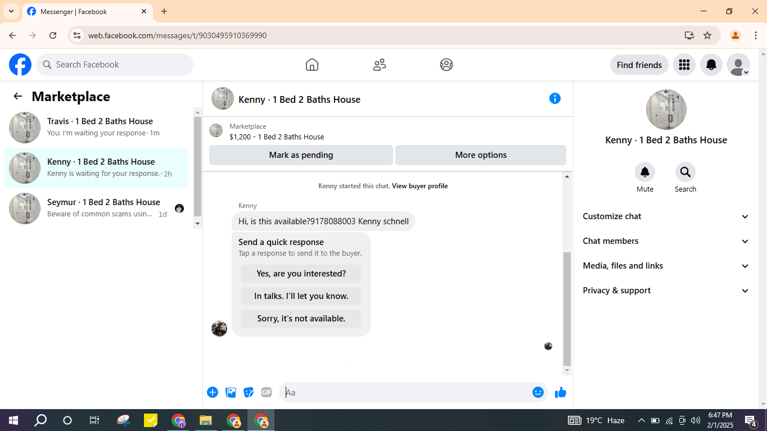
Task: Show hidden icons in system tray
Action: click(x=641, y=420)
